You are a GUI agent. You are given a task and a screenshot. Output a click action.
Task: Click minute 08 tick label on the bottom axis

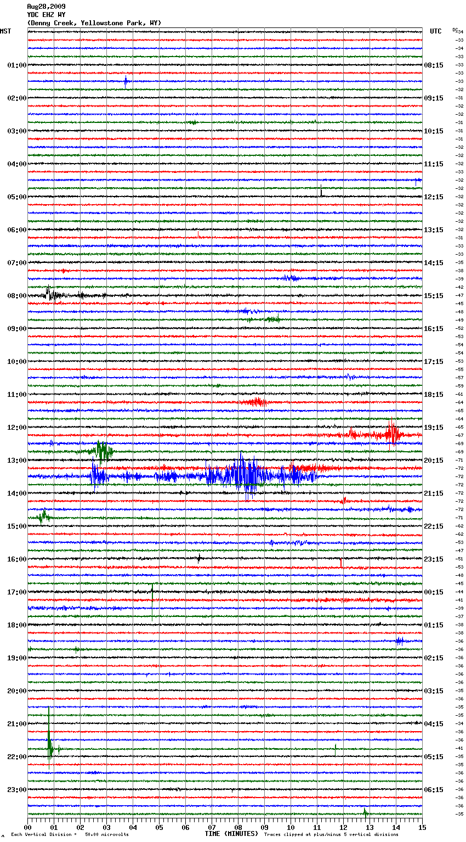tap(238, 827)
